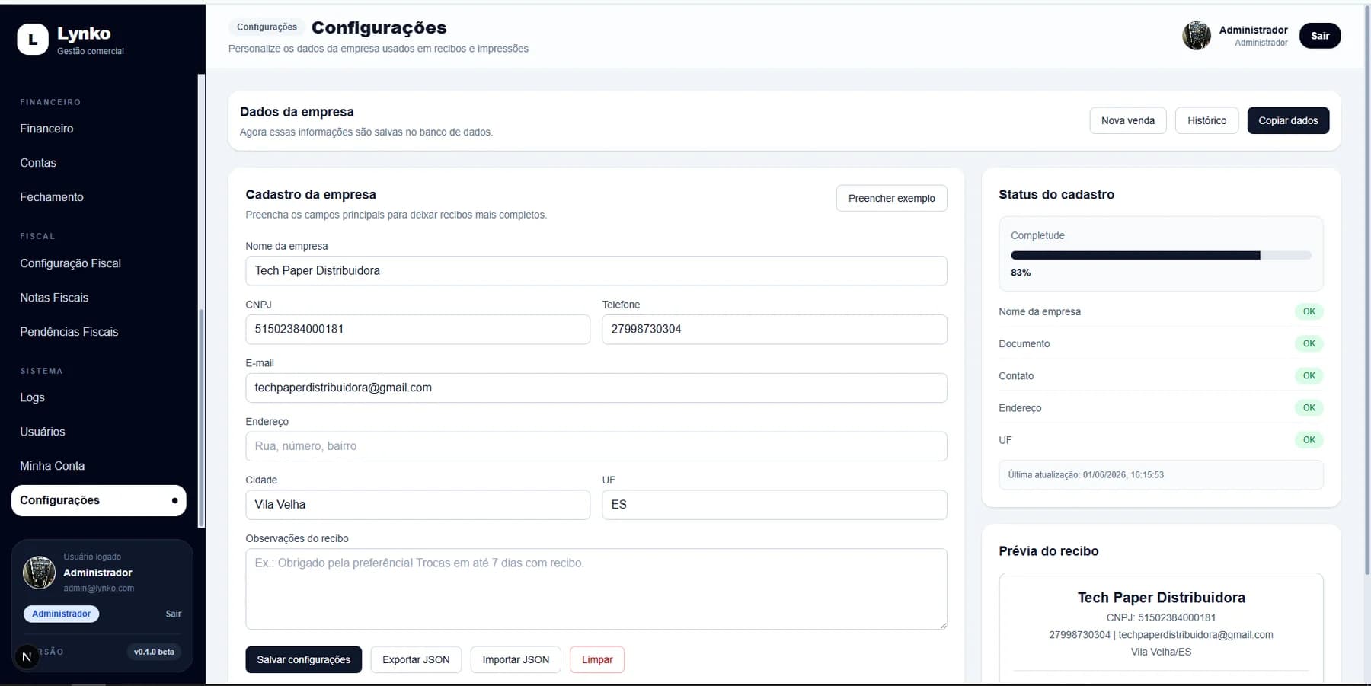1371x686 pixels.
Task: Click the Observações do recibo textarea
Action: [596, 589]
